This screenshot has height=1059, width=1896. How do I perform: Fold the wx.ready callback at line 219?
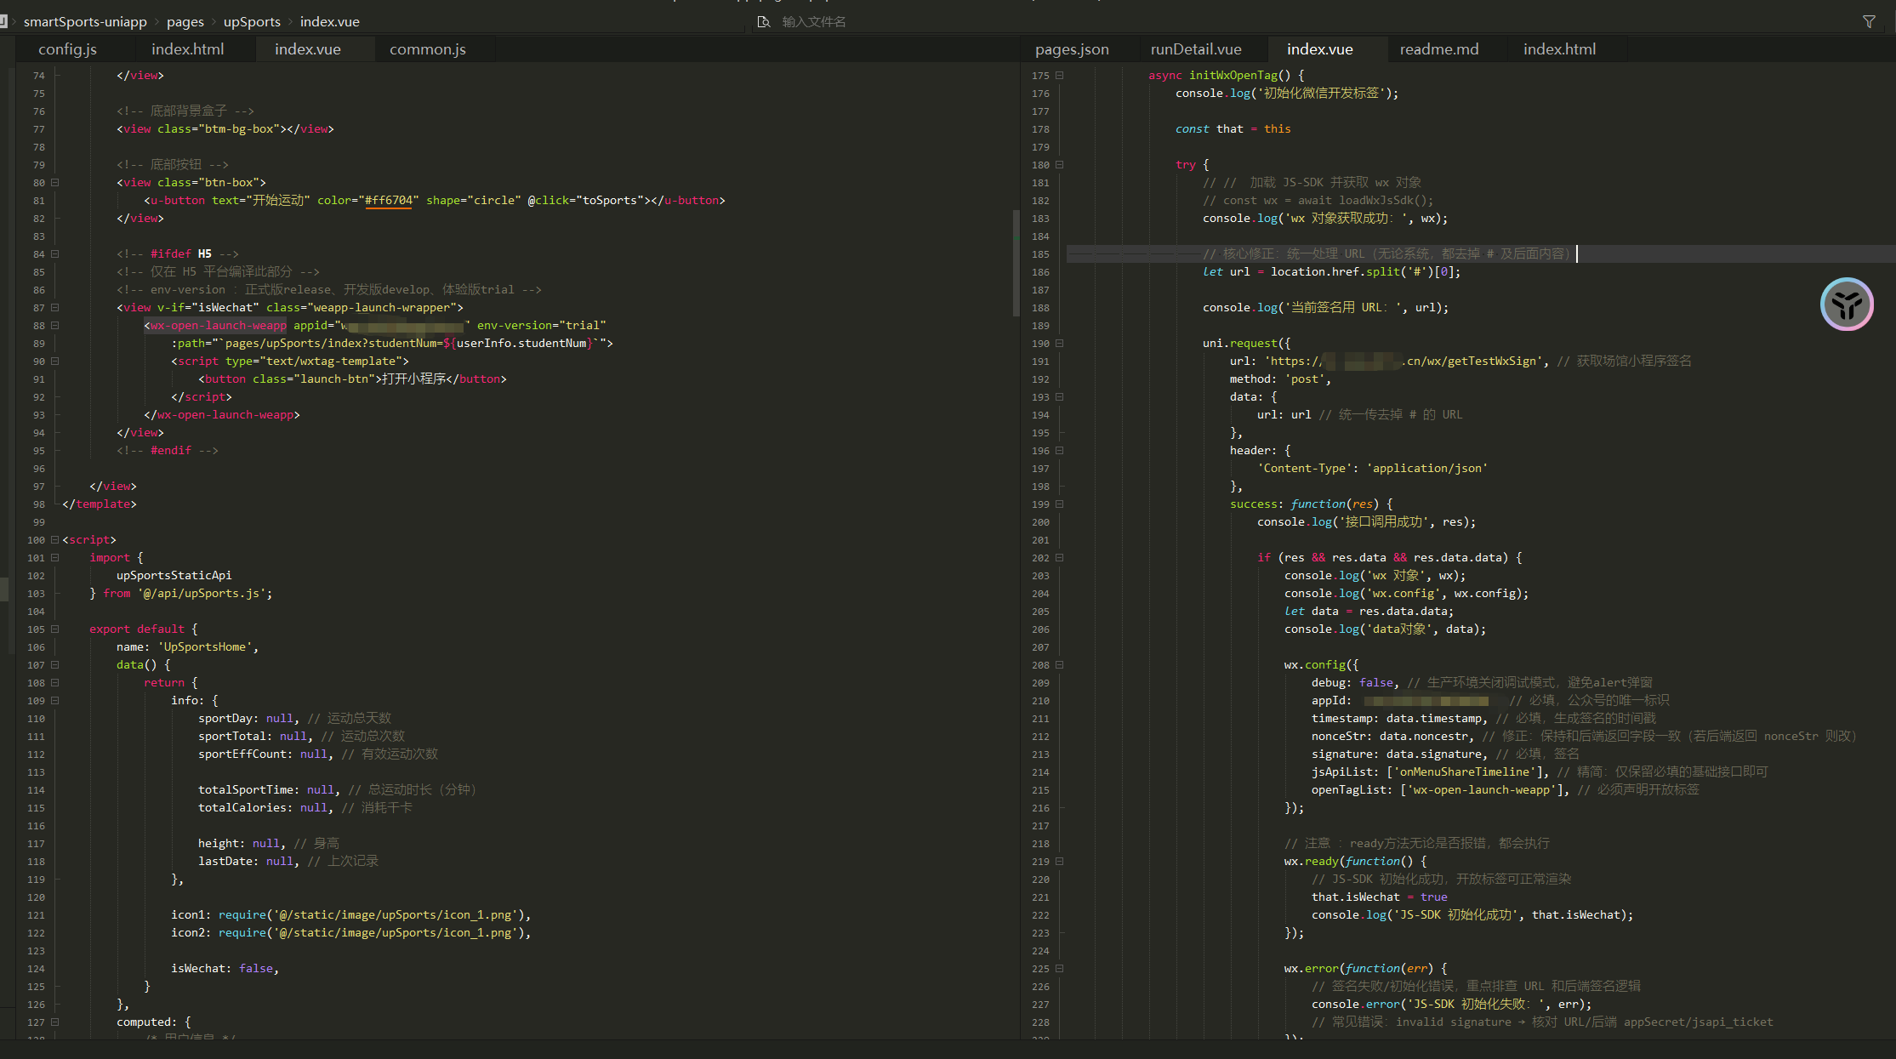[1060, 862]
